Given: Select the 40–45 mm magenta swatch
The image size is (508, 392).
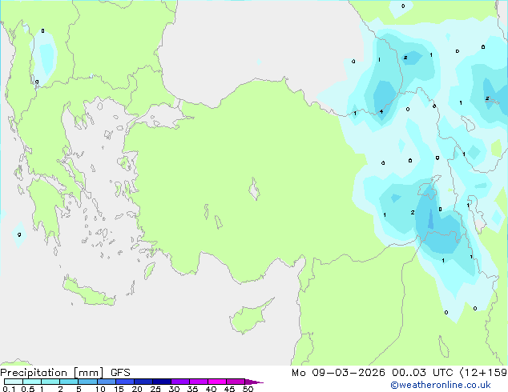Looking at the screenshot, I should point(217,382).
